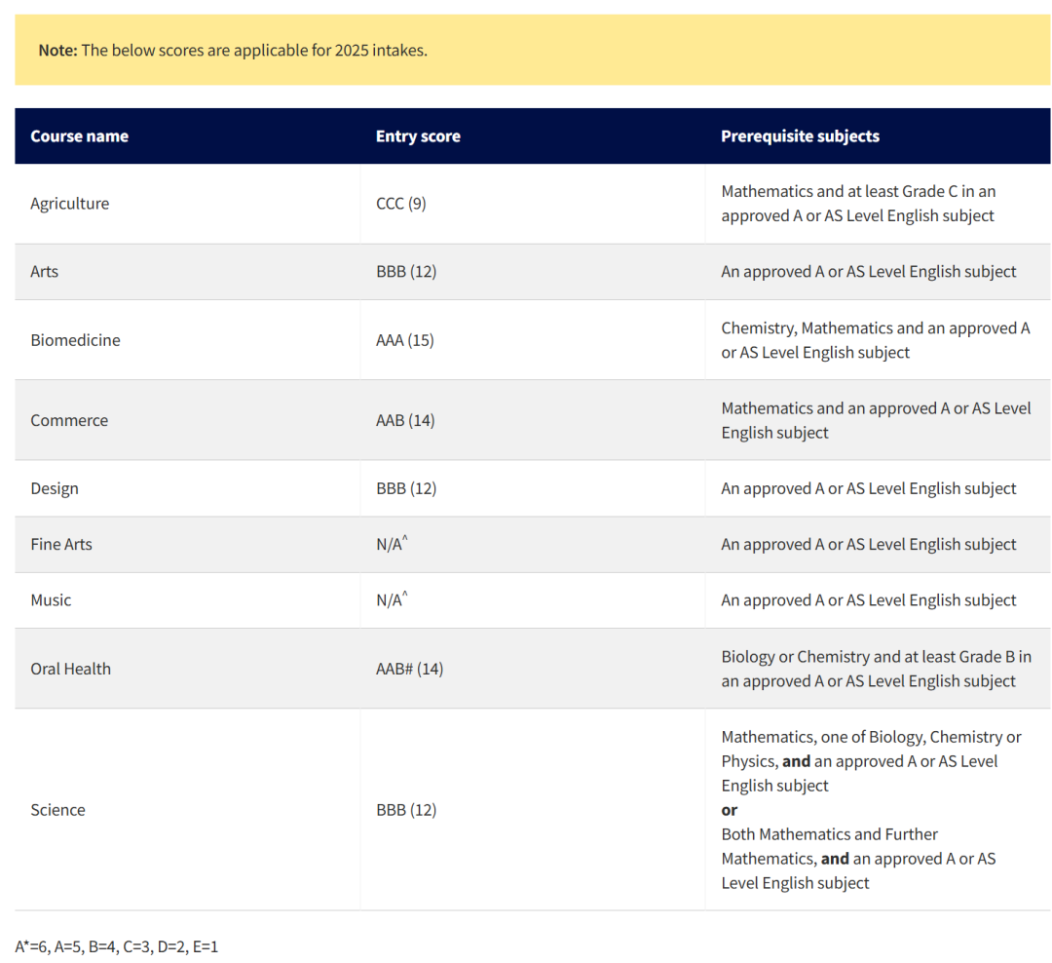Image resolution: width=1052 pixels, height=963 pixels.
Task: Select the Arts course row name
Action: click(45, 272)
